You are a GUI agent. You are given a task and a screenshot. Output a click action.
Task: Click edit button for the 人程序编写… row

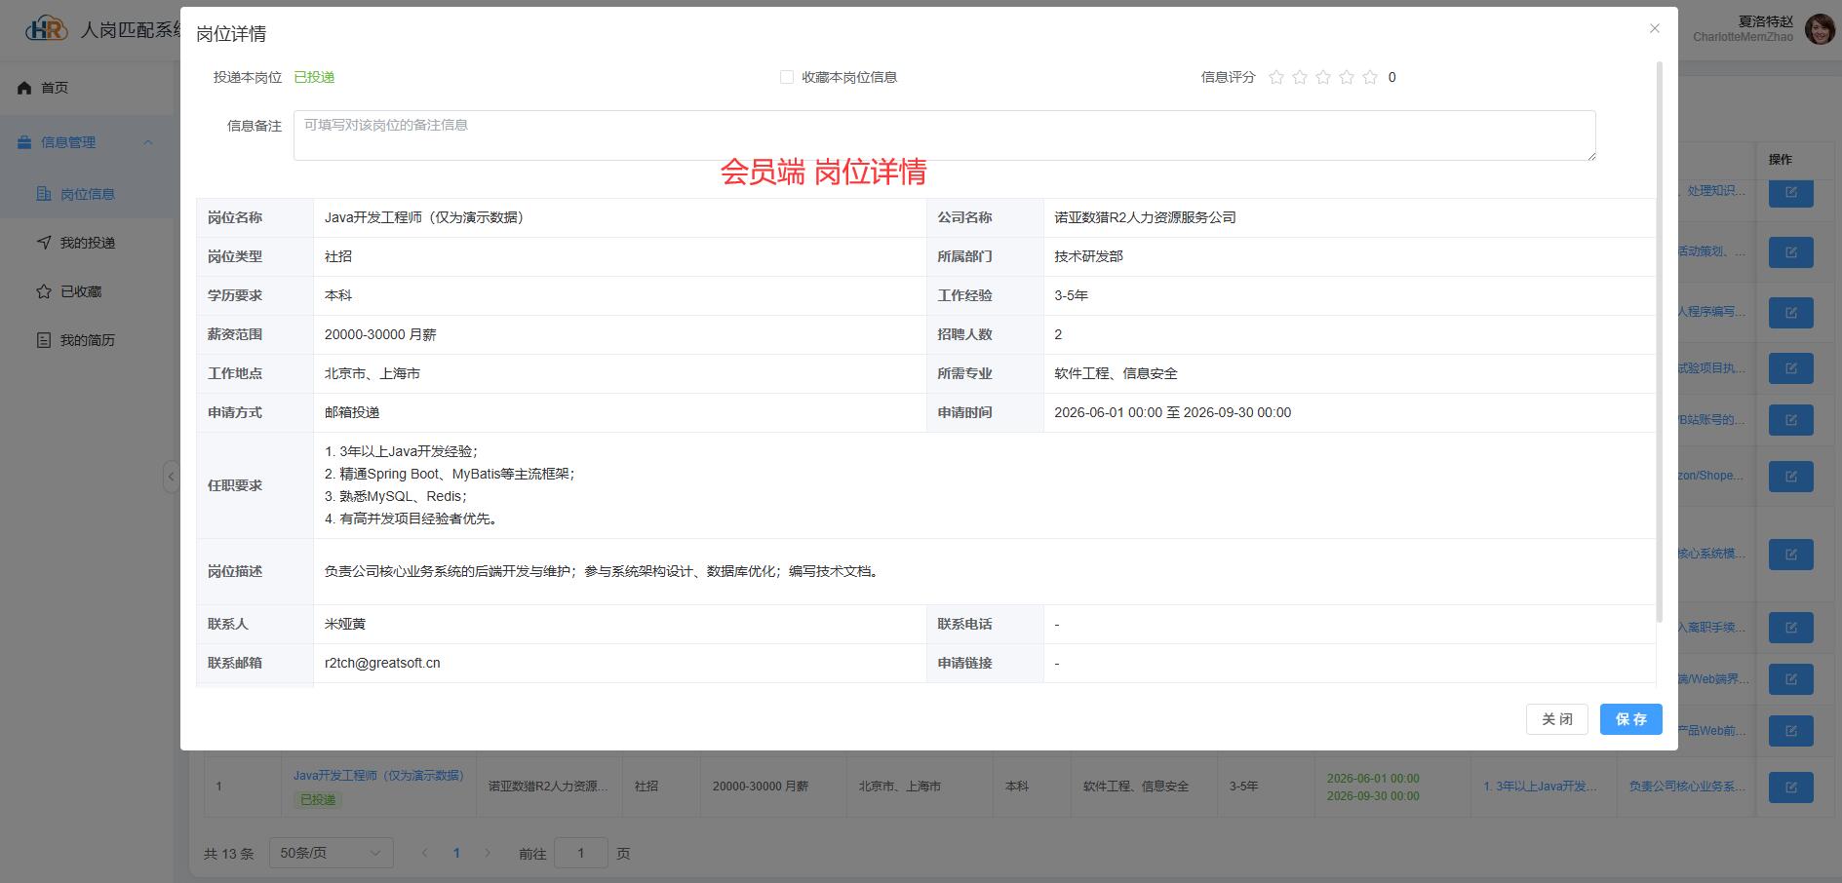coord(1790,313)
